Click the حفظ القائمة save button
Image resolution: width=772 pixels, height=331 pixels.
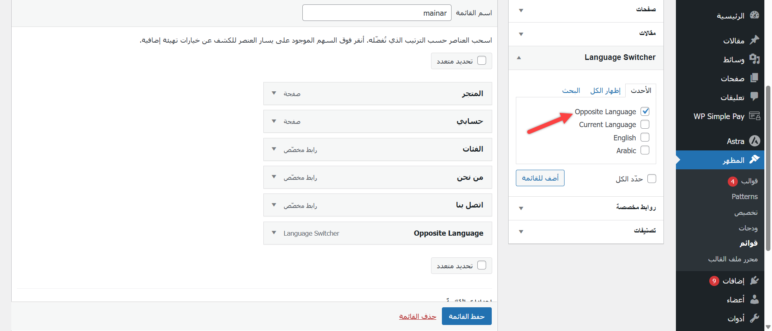point(467,316)
